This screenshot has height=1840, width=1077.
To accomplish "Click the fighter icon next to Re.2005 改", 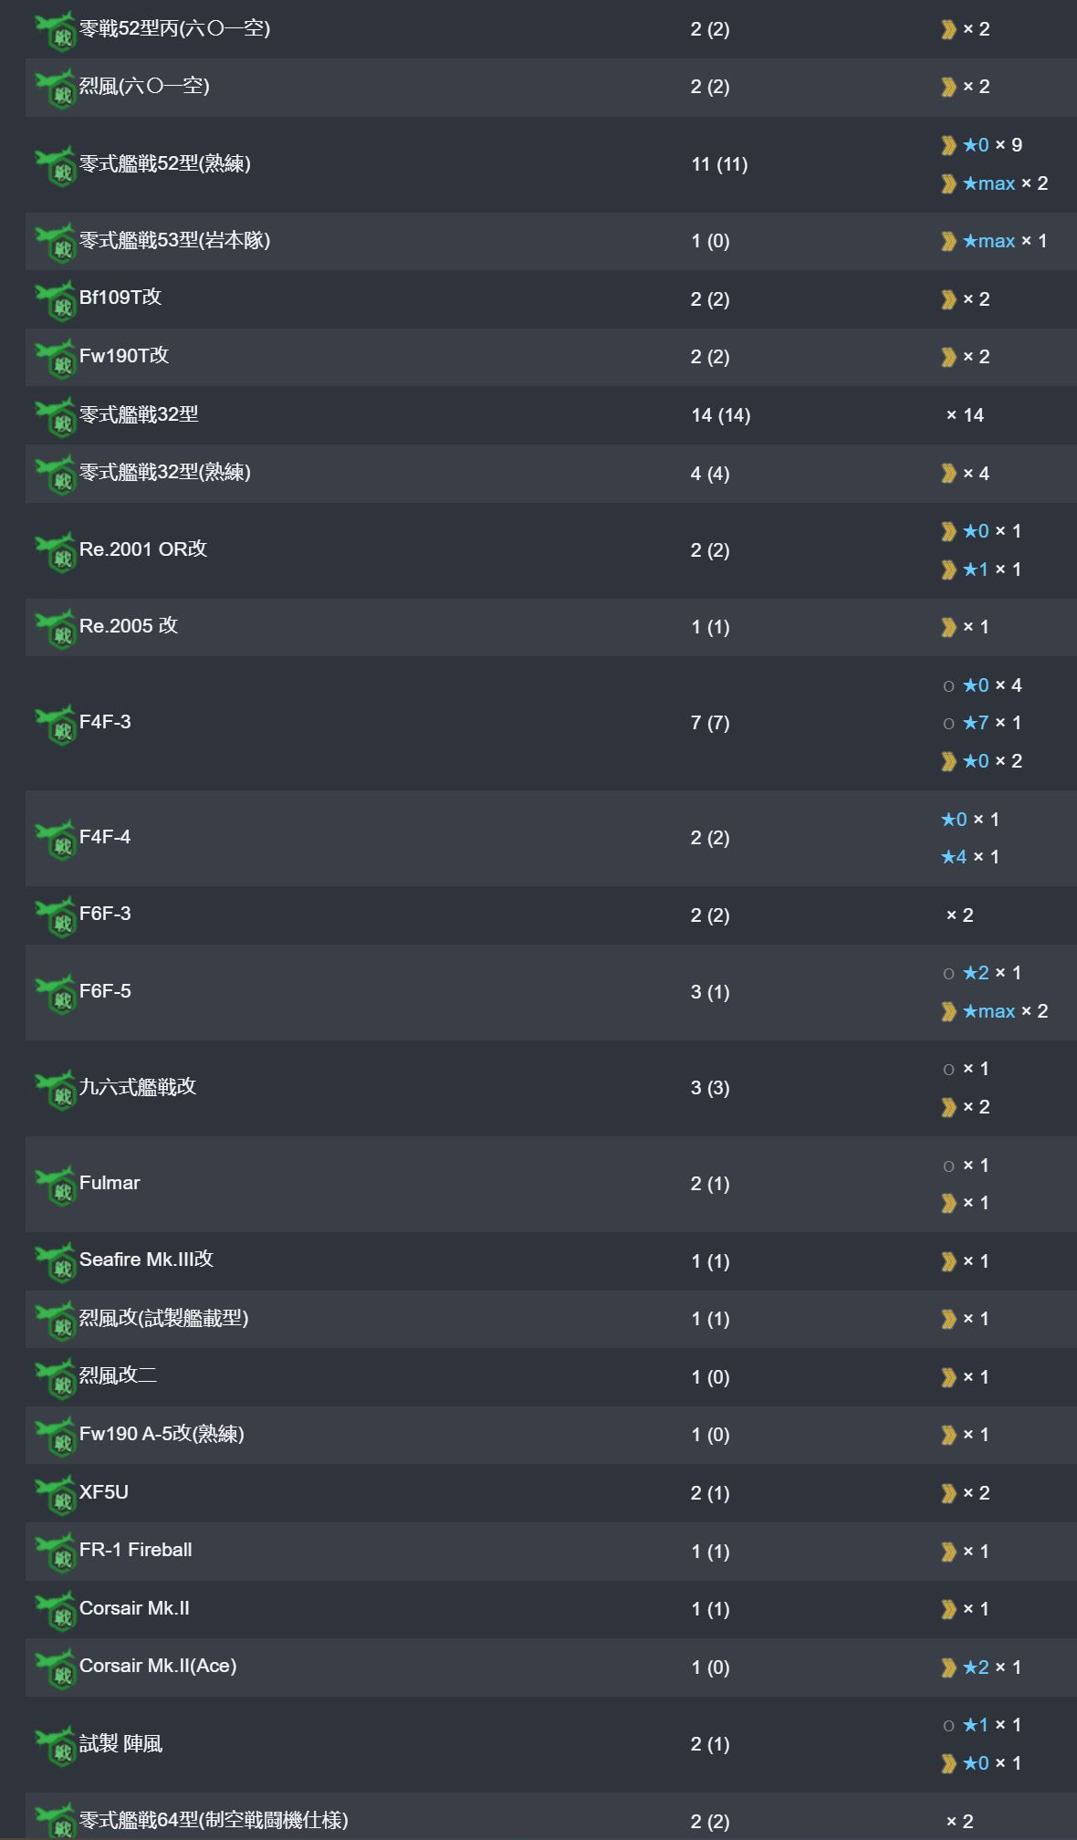I will point(56,630).
